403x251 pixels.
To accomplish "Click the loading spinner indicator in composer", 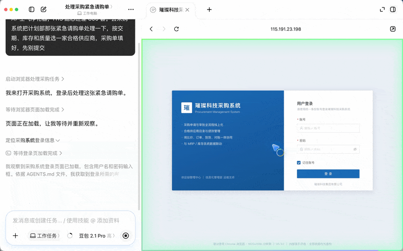I will click(70, 235).
